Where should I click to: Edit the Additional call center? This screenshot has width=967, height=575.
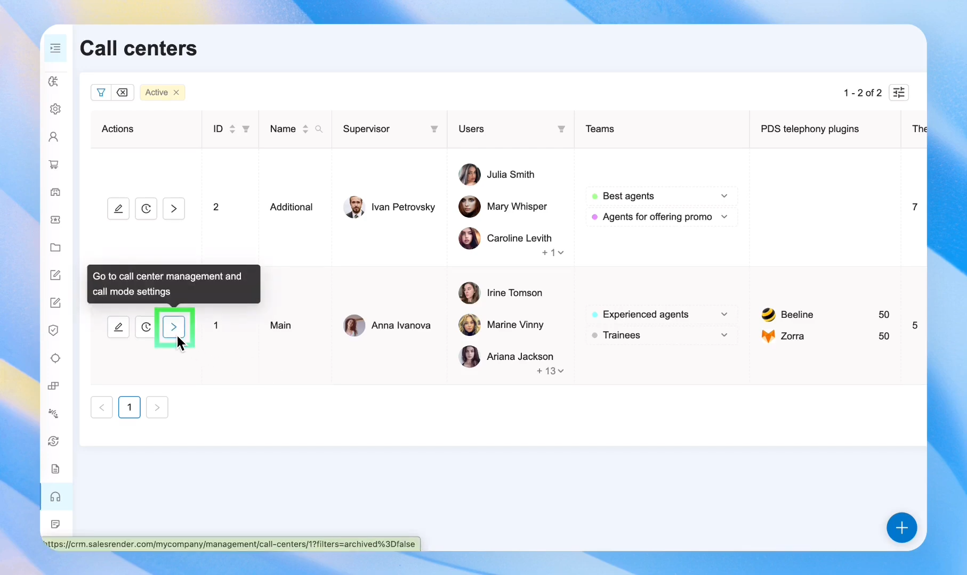(x=118, y=209)
